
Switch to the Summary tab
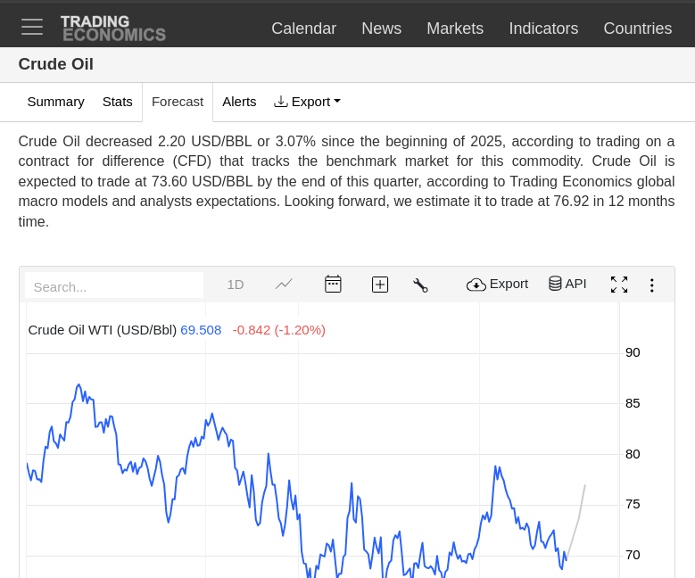click(55, 102)
